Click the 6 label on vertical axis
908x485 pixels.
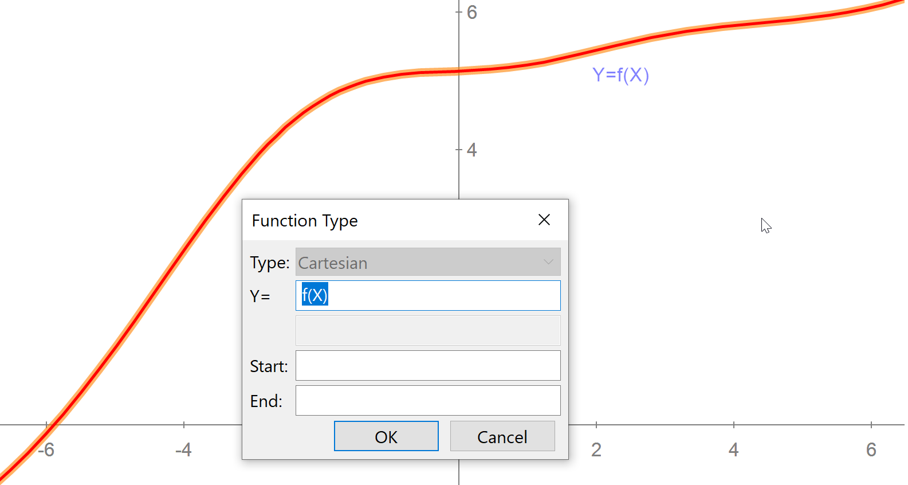(472, 13)
